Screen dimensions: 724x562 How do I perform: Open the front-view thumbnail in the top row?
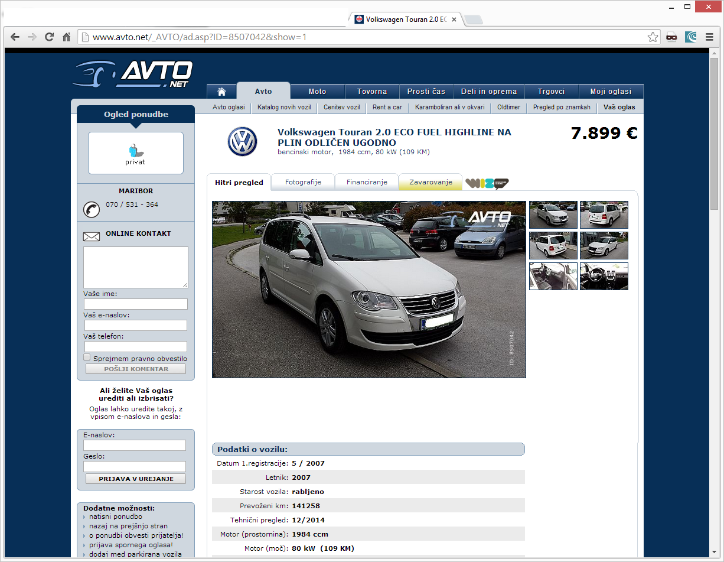(x=553, y=215)
